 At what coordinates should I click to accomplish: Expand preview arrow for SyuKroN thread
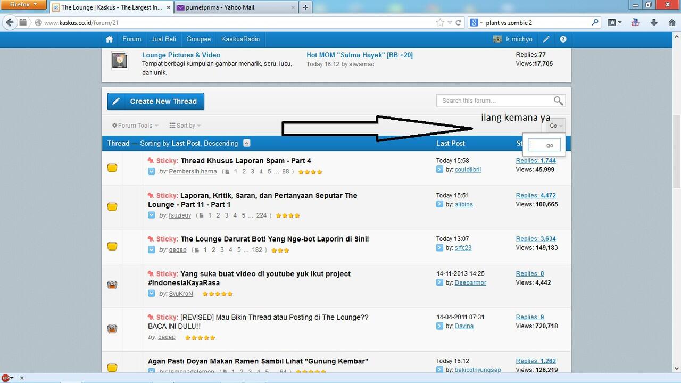tap(152, 294)
